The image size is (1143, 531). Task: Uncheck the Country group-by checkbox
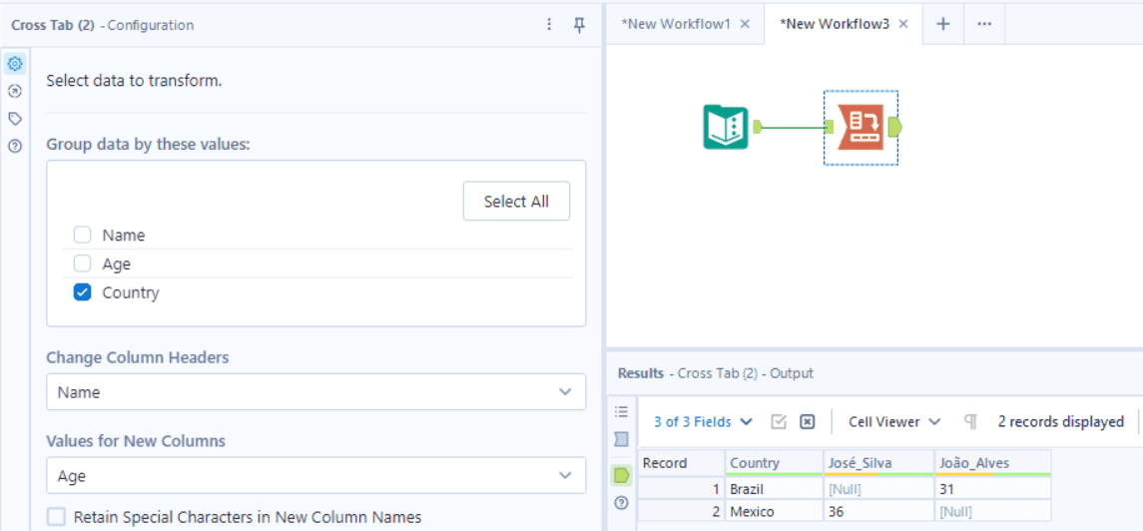point(82,293)
